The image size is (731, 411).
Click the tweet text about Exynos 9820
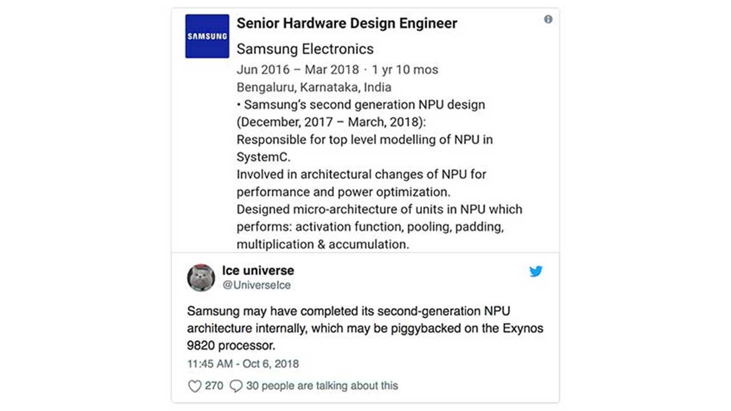(365, 328)
